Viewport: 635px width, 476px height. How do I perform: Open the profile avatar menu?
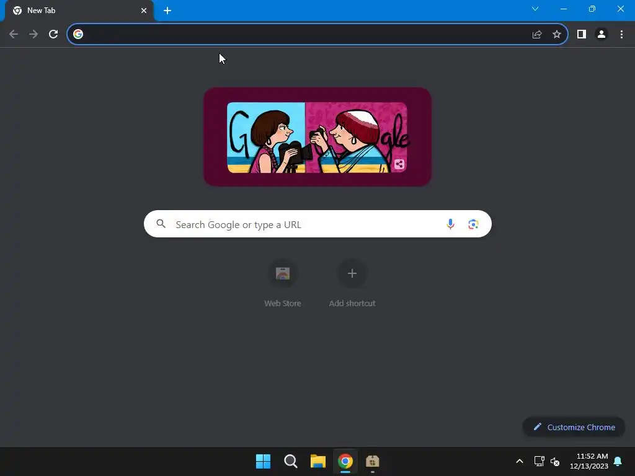click(x=602, y=35)
